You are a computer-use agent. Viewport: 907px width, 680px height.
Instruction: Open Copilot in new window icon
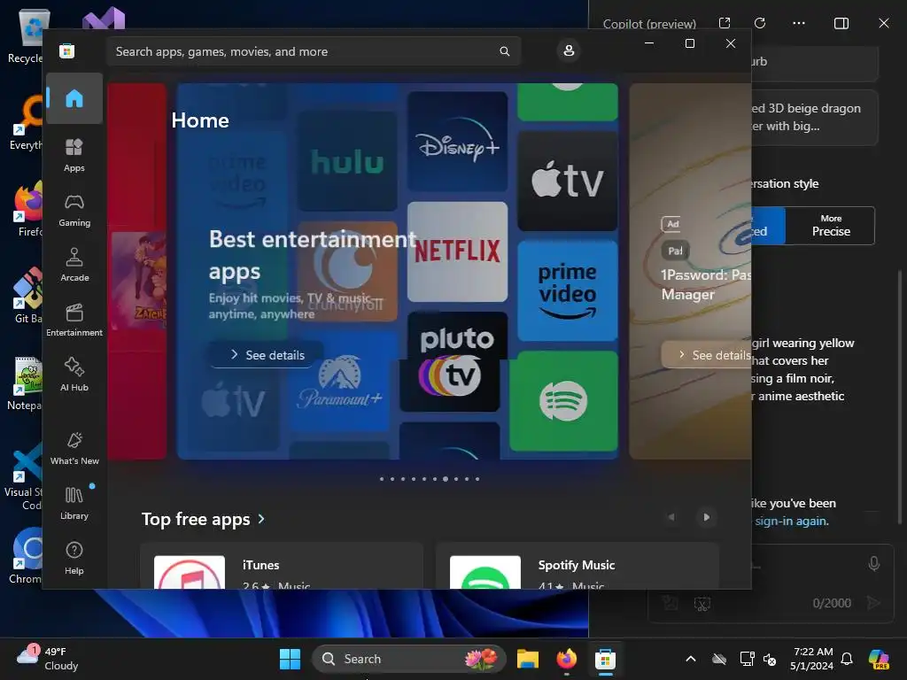point(725,23)
